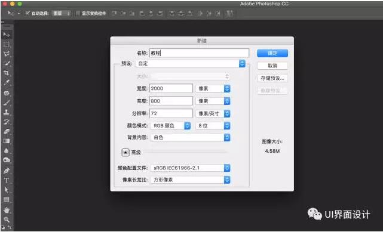This screenshot has width=383, height=232.
Task: Open the 颜色模式 dropdown RGB 颜色
Action: [x=170, y=125]
